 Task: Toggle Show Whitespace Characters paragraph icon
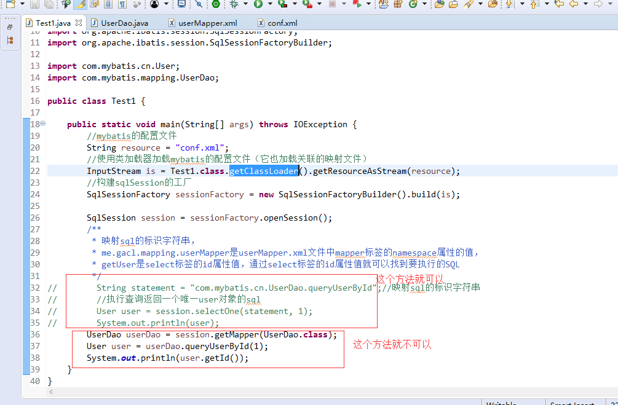pyautogui.click(x=122, y=4)
